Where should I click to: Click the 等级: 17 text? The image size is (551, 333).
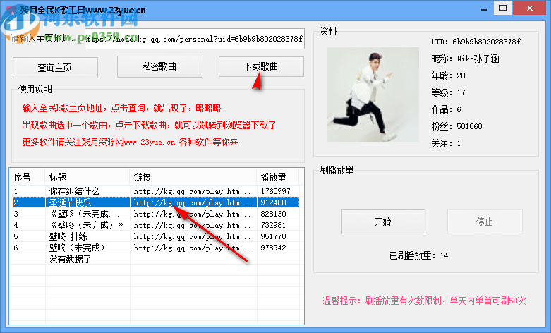[448, 92]
